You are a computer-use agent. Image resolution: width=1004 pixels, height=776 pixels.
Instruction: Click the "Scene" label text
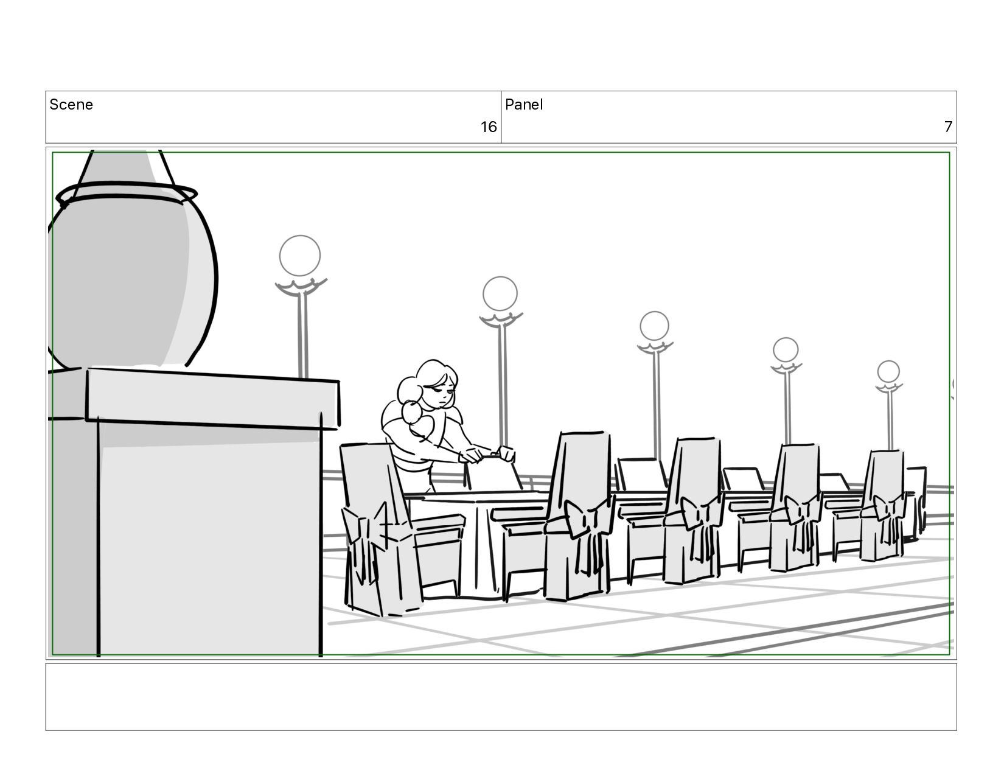71,105
